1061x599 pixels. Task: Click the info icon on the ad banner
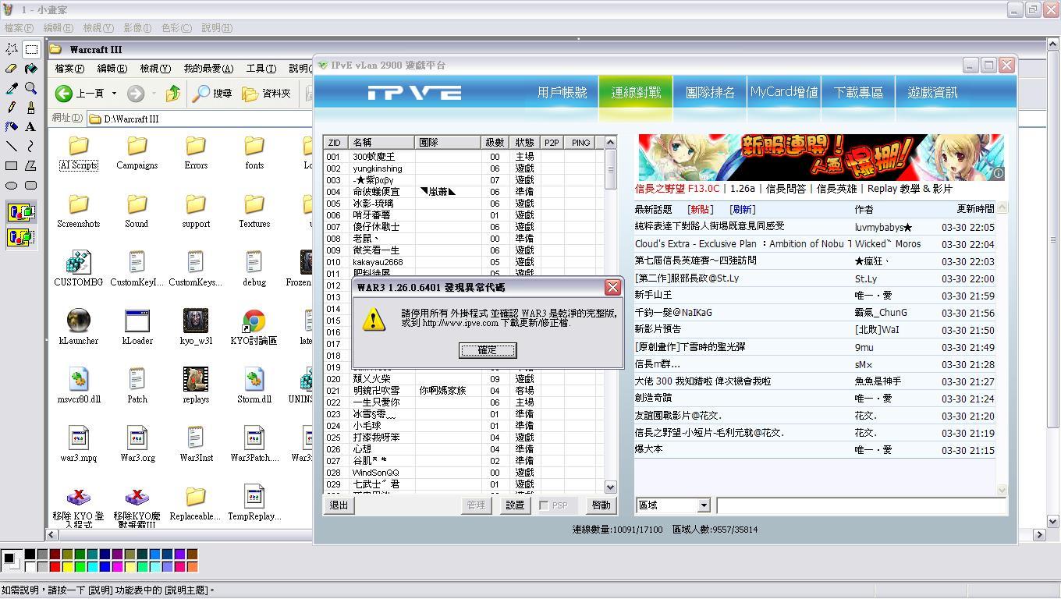coord(998,173)
